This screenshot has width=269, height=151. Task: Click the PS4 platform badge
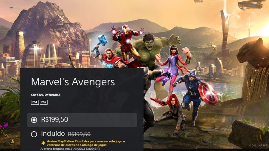coord(35,102)
